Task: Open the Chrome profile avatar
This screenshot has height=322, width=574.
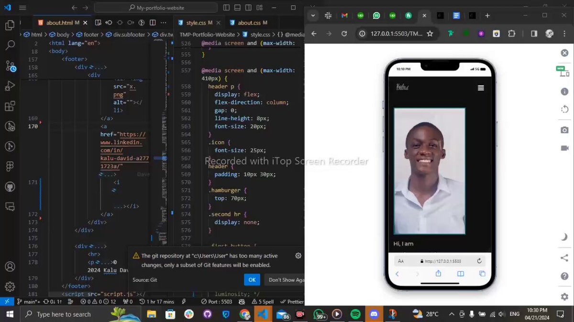Action: tap(549, 33)
